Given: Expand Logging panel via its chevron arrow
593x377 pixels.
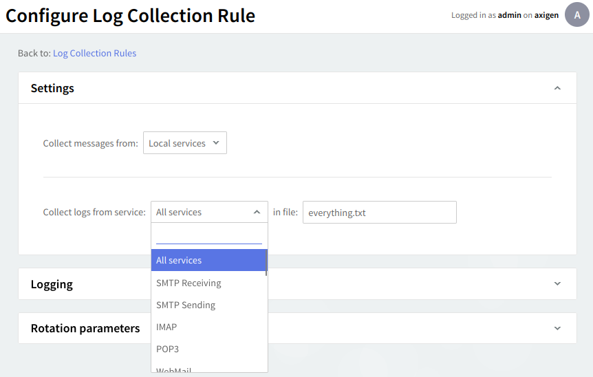Looking at the screenshot, I should tap(557, 283).
